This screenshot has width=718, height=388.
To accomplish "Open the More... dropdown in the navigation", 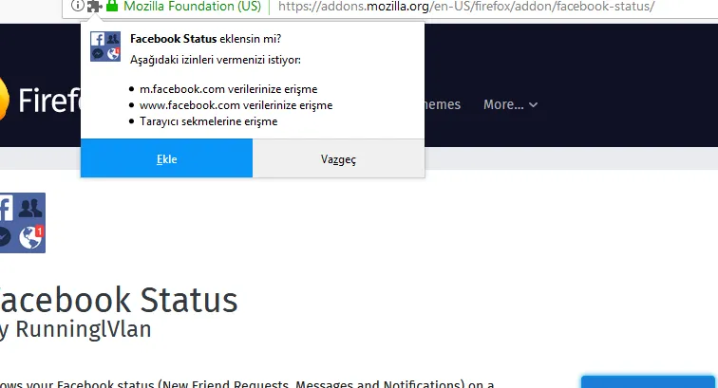I will (510, 104).
